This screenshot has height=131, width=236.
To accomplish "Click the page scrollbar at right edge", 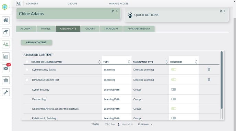I will coord(235,74).
